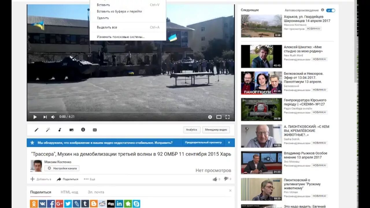Viewport: 370px width, 208px height.
Task: Switch to the HTML-код tab
Action: [69, 192]
